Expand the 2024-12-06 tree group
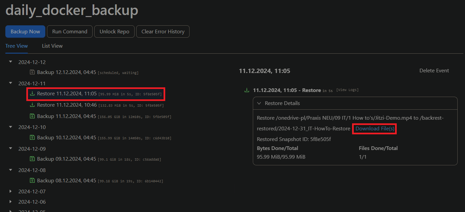The height and width of the screenshot is (212, 465). click(10, 202)
